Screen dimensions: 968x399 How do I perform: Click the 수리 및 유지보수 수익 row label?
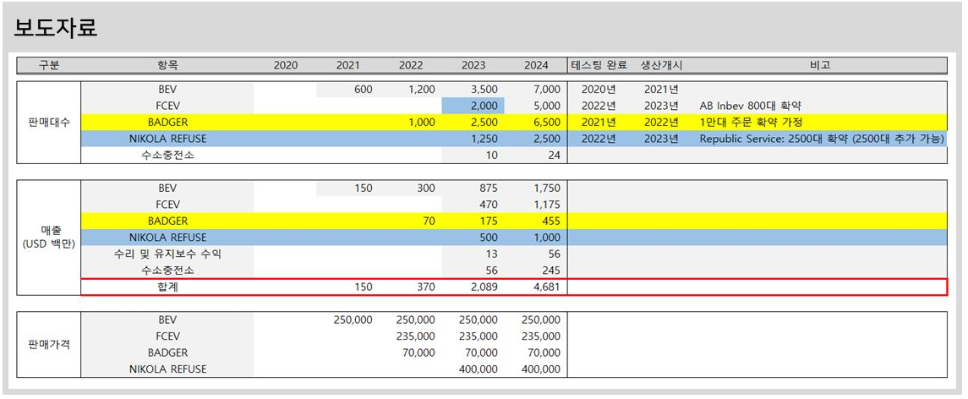click(x=167, y=254)
